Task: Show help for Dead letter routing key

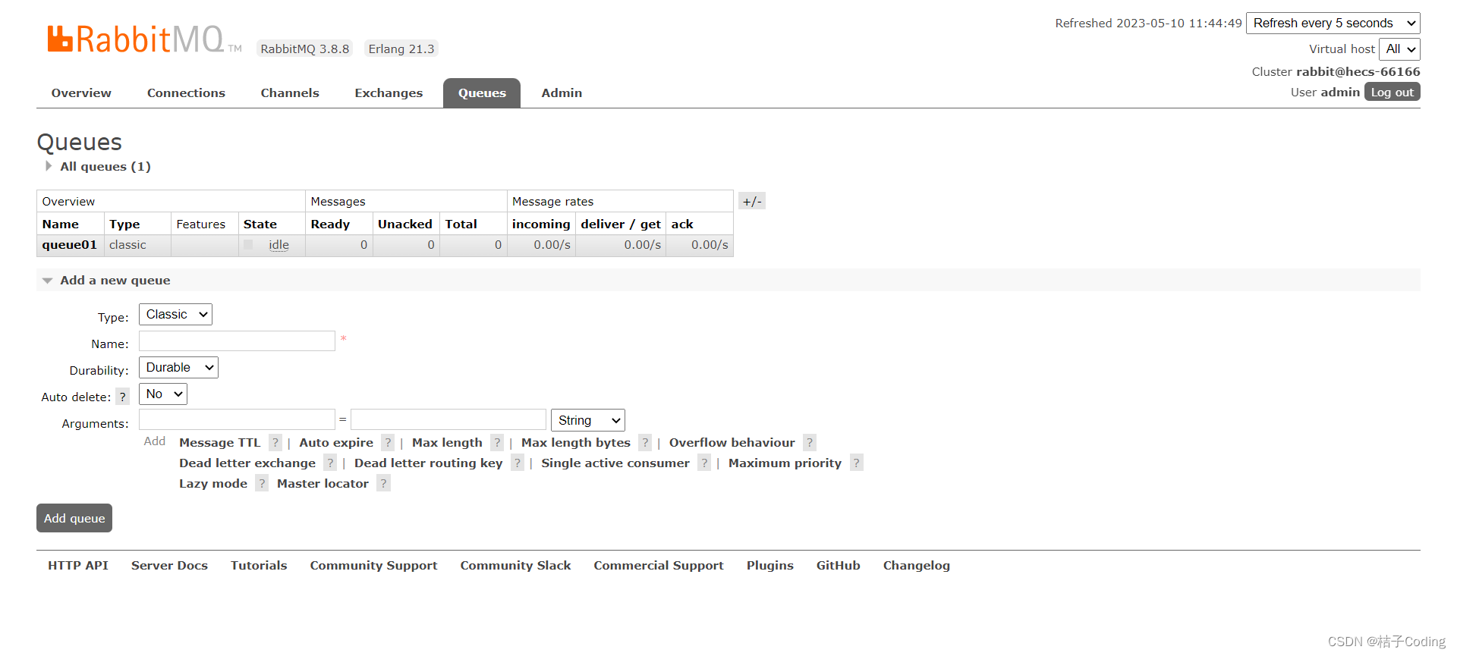Action: 518,463
